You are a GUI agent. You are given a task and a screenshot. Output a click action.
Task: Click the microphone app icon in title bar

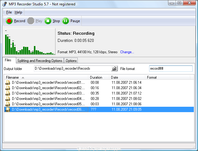pos(4,4)
